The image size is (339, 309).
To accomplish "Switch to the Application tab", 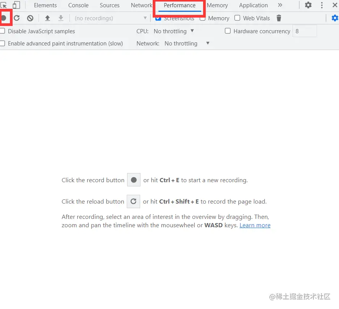I will click(253, 5).
